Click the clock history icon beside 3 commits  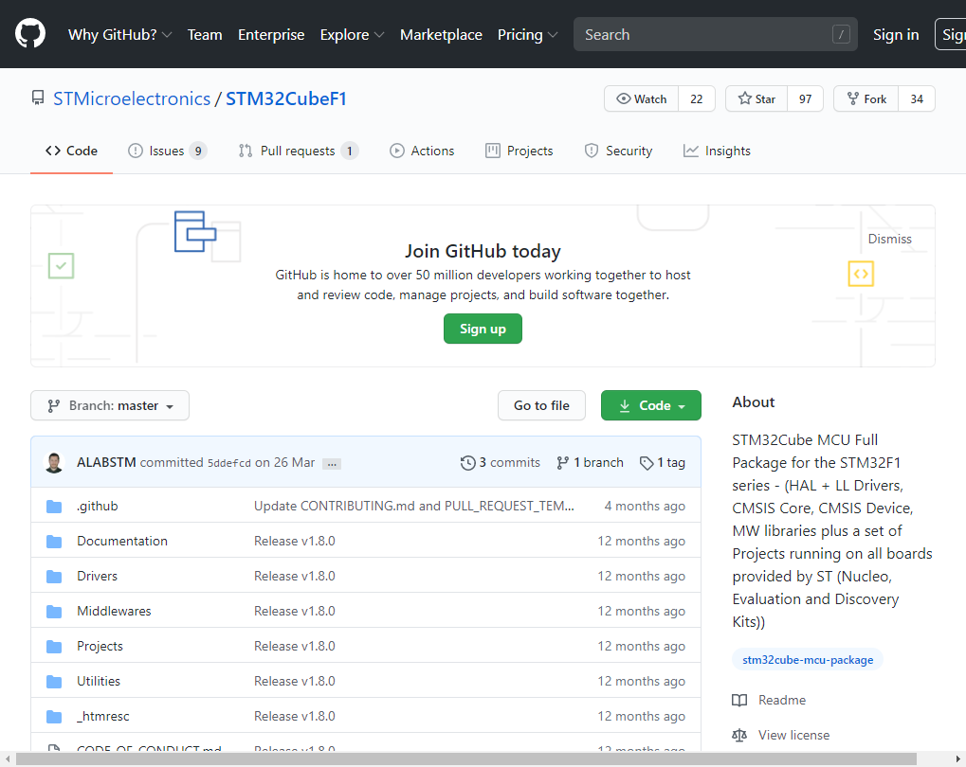[x=467, y=462]
